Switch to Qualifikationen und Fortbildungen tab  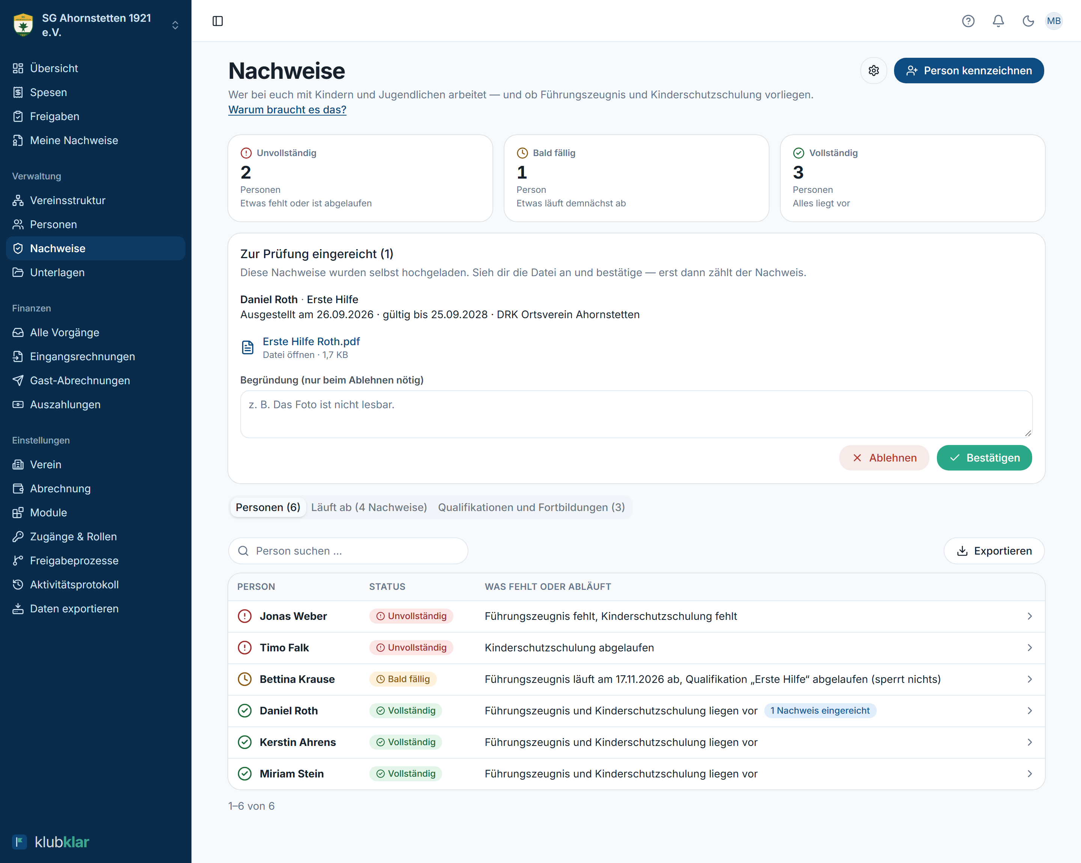pyautogui.click(x=531, y=507)
